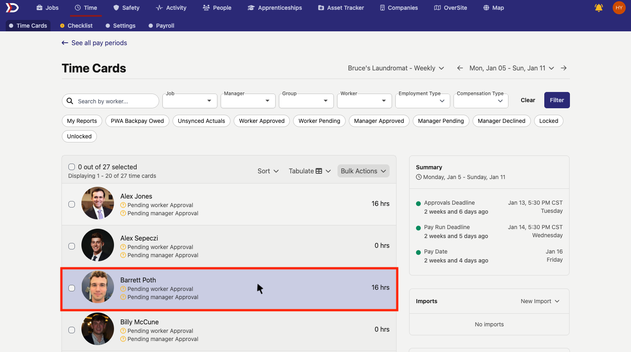The height and width of the screenshot is (352, 631).
Task: Click the app logo in top-left corner
Action: pos(12,8)
